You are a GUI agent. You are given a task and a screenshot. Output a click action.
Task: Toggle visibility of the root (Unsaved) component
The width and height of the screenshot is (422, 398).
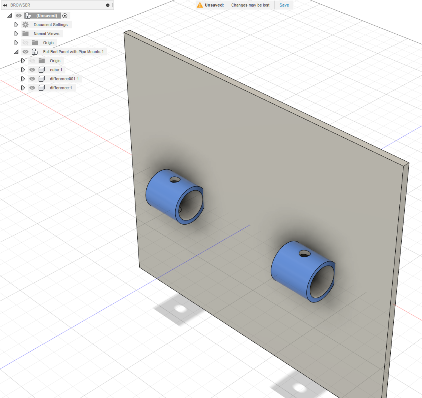[19, 16]
